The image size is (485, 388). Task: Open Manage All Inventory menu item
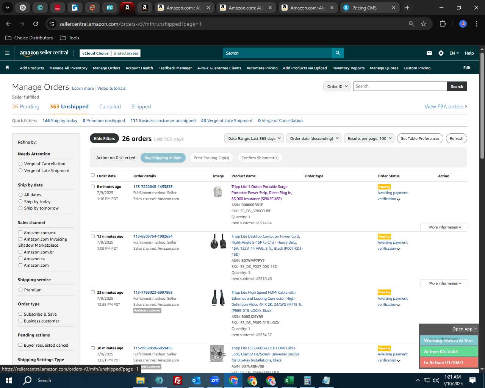pos(68,68)
